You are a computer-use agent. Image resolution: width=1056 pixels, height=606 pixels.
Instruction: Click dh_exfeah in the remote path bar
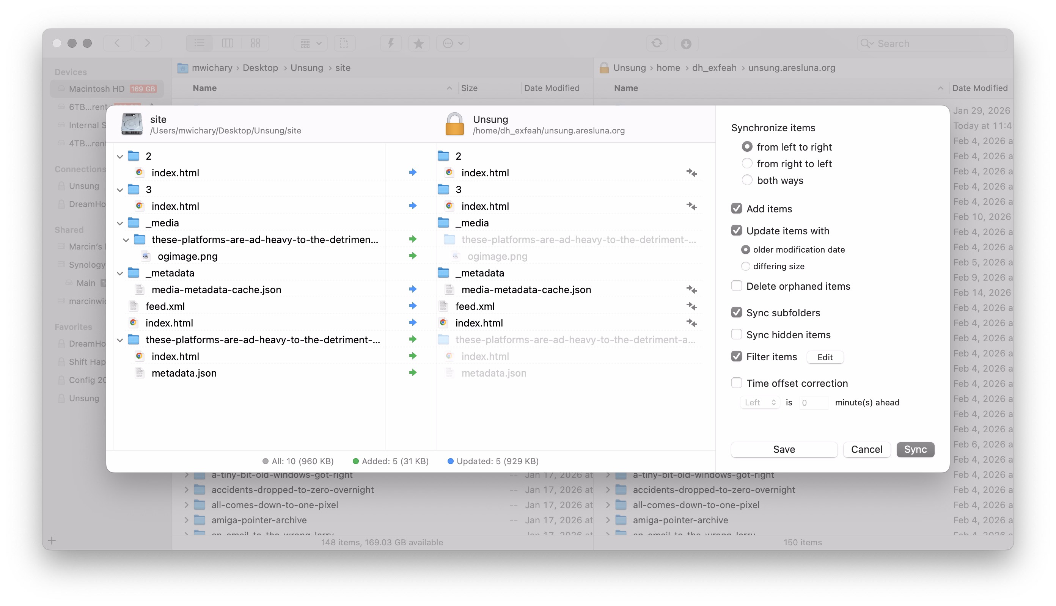pos(714,68)
